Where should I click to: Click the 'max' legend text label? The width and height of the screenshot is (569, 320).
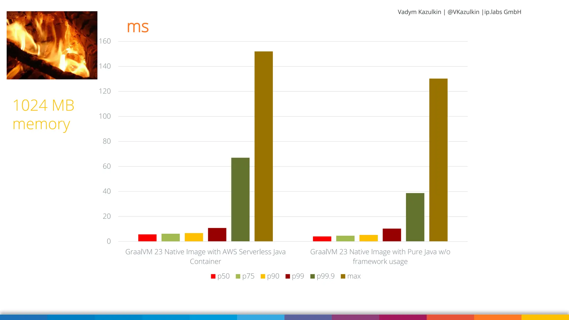pyautogui.click(x=354, y=276)
